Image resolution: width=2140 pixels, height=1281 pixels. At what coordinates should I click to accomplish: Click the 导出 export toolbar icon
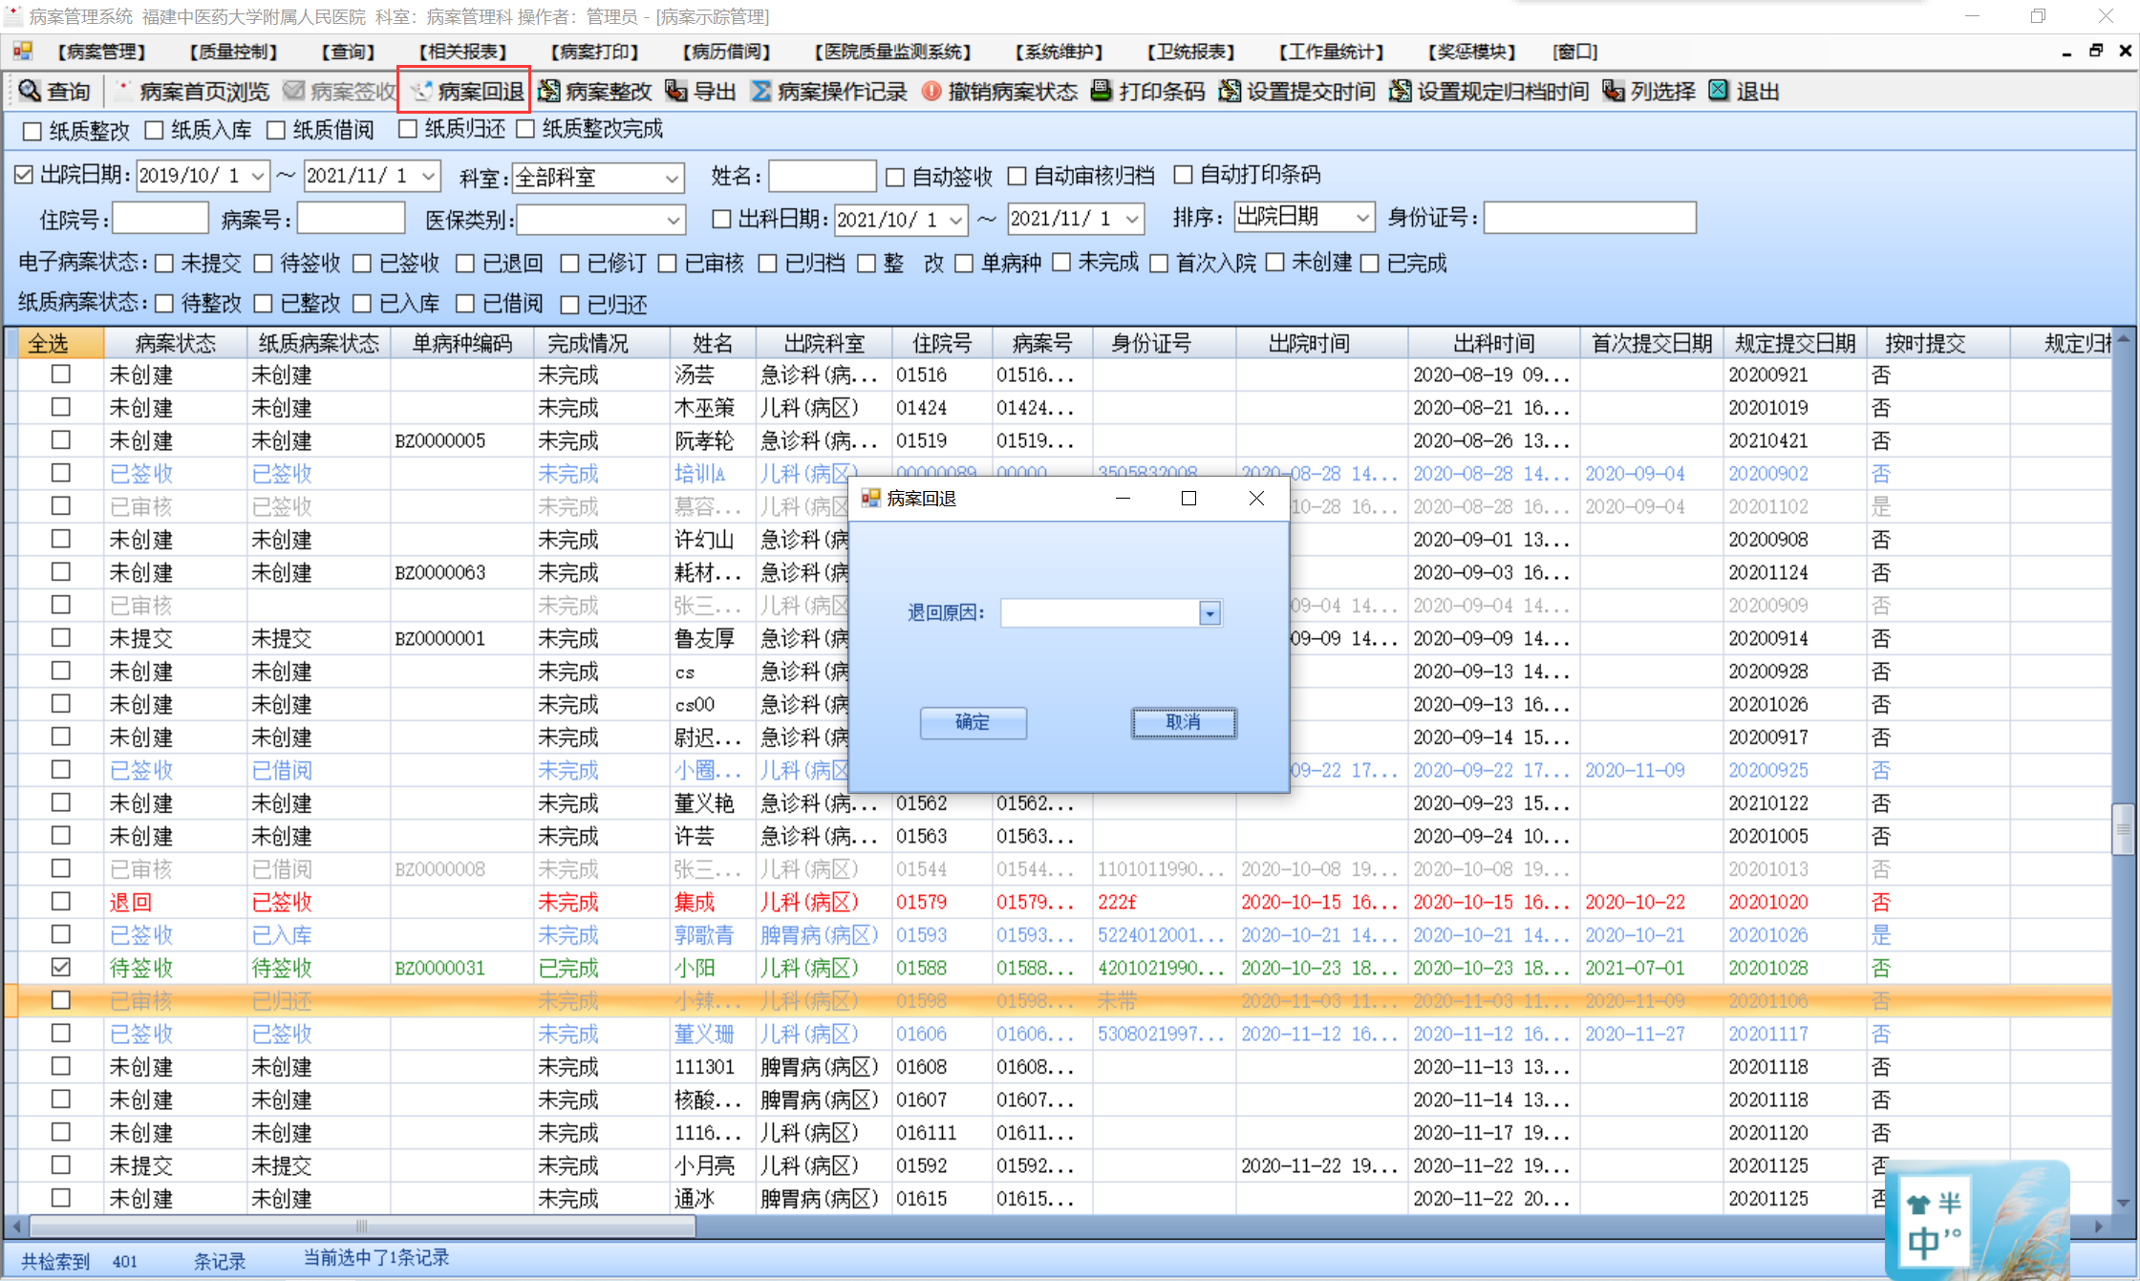coord(676,91)
